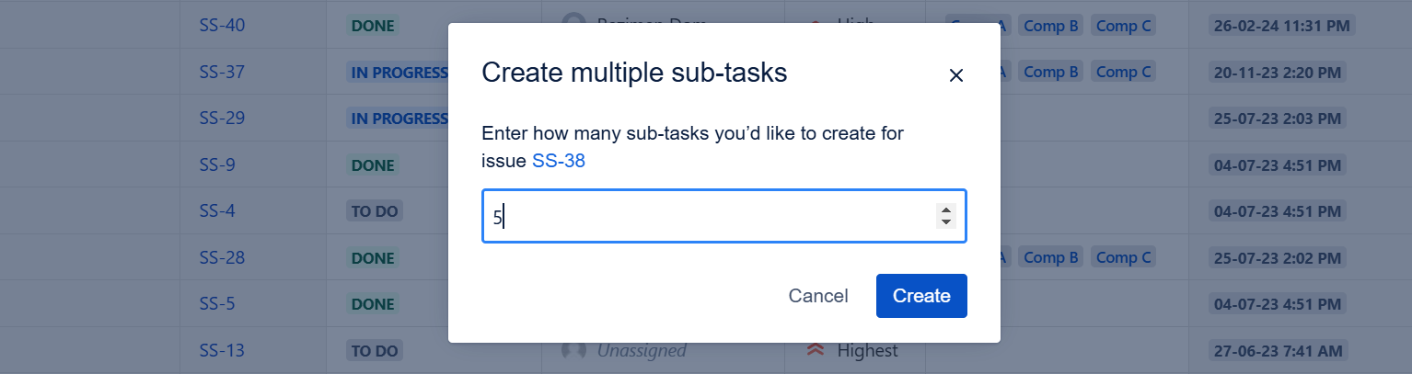Screen dimensions: 1412x374
Task: Click the Unassigned avatar icon
Action: click(573, 350)
